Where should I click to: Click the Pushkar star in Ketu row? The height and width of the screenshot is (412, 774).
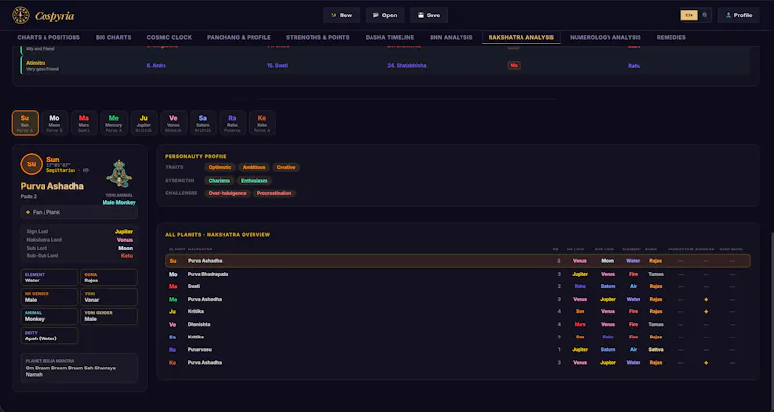click(706, 362)
